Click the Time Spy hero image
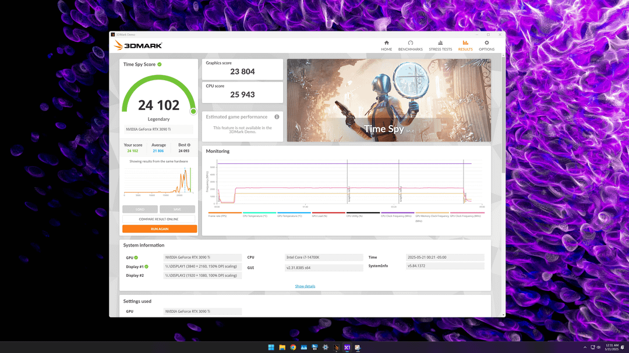 [388, 100]
